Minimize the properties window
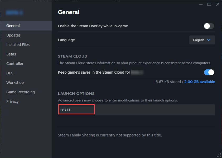Screen dimensions: 222x158 coord(201,4)
